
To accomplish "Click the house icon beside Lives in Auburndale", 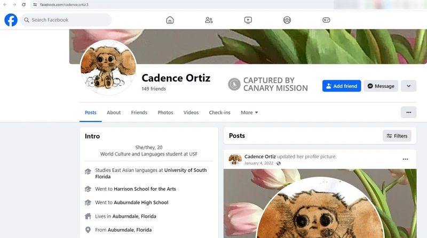I will pyautogui.click(x=88, y=216).
